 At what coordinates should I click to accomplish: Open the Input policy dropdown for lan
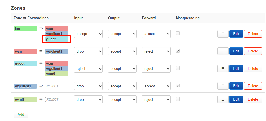pyautogui.click(x=88, y=34)
